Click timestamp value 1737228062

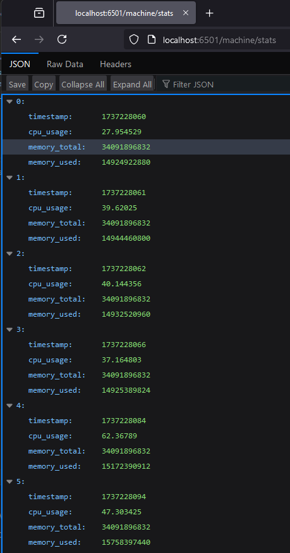124,269
